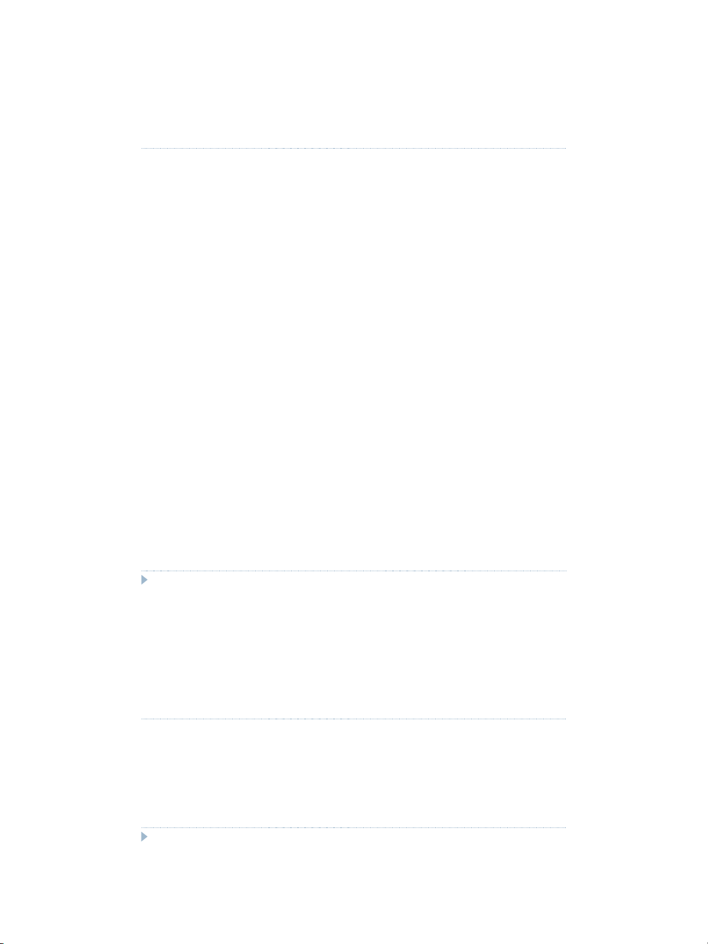The width and height of the screenshot is (708, 944).
Task: Click the dotted divider above the upper triangle
Action: click(354, 571)
